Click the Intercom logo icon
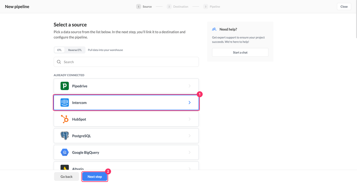 point(65,103)
